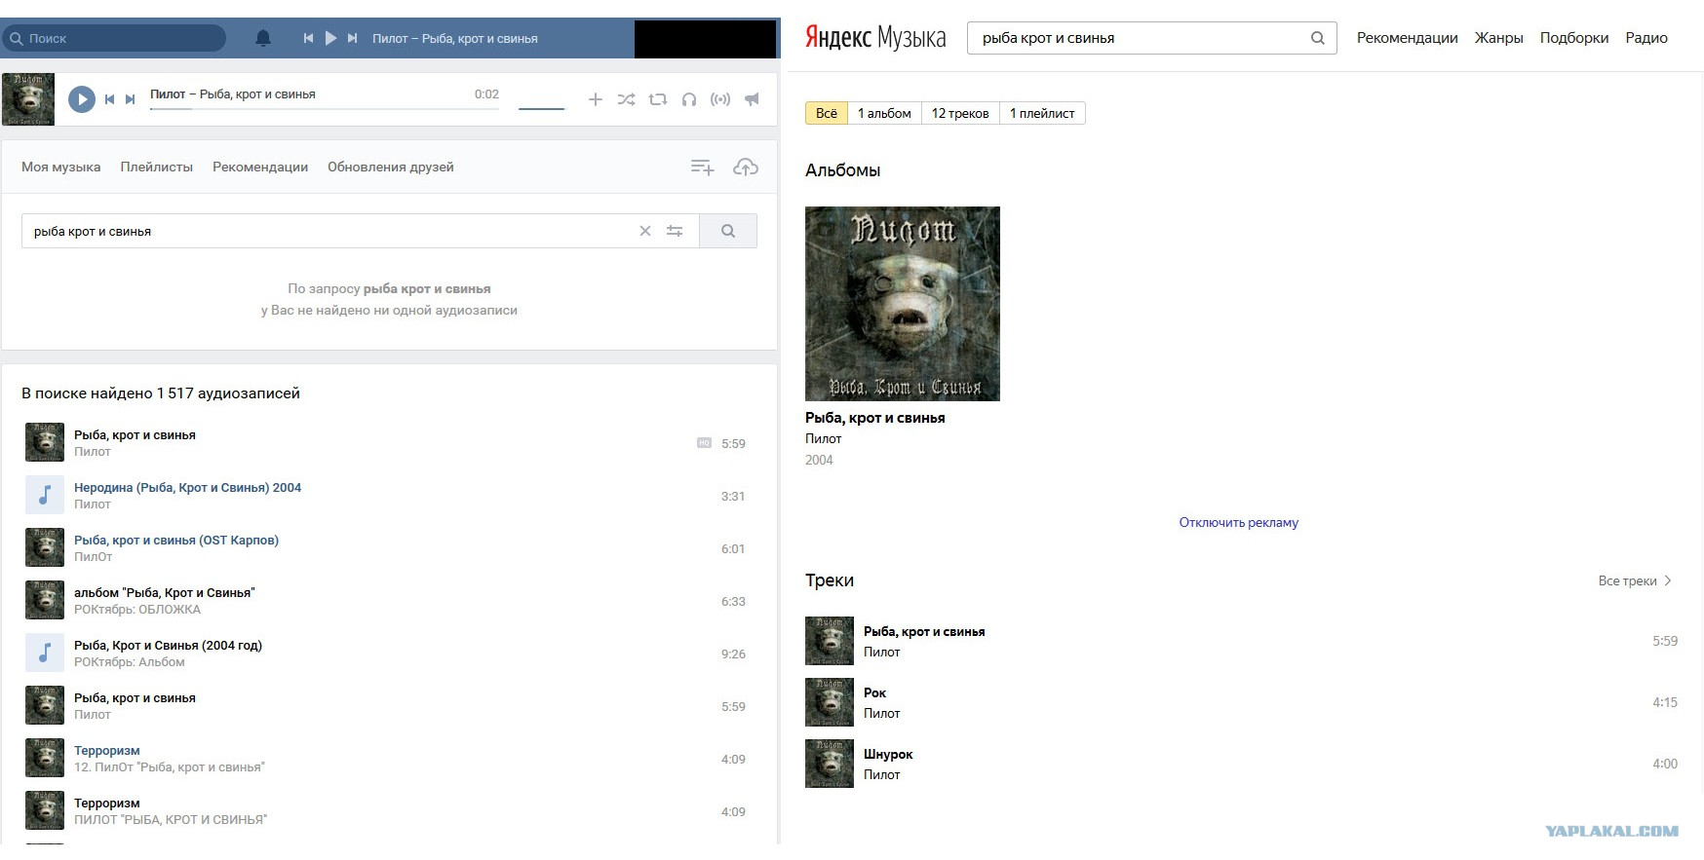Skip to previous track in VK top bar
This screenshot has height=860, width=1704.
(x=308, y=38)
